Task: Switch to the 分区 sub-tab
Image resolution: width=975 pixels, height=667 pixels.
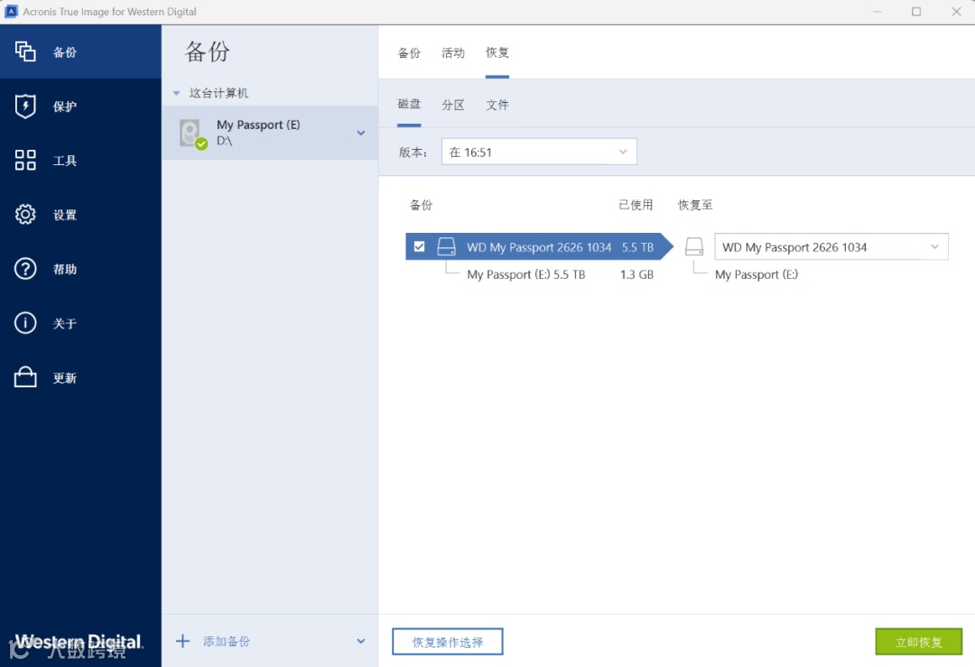Action: coord(452,105)
